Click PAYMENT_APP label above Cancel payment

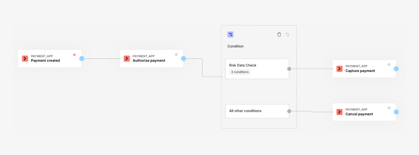357,110
